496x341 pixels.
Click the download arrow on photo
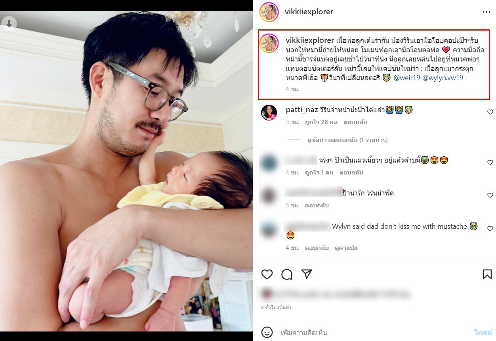[x=9, y=24]
